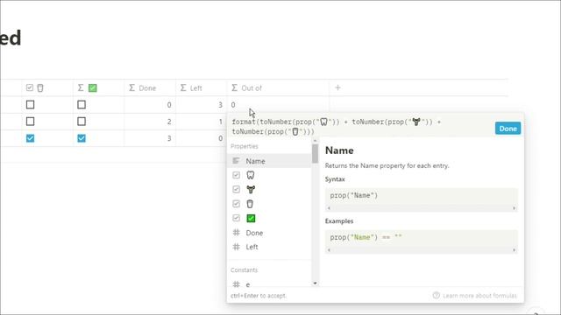This screenshot has height=315, width=561.
Task: Check the cup checkbox in second row
Action: 31,122
